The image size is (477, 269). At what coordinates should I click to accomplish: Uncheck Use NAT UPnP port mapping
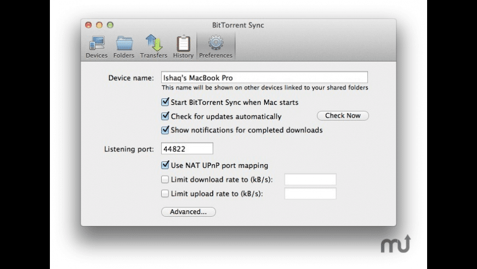[165, 165]
